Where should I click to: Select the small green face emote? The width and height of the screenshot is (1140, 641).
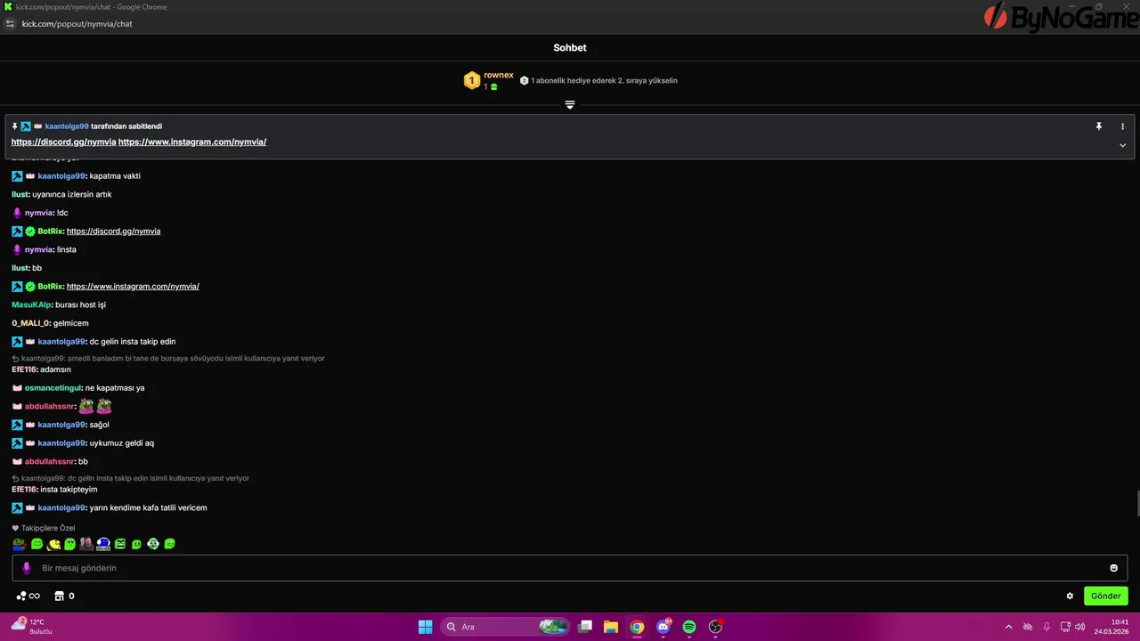[x=136, y=544]
